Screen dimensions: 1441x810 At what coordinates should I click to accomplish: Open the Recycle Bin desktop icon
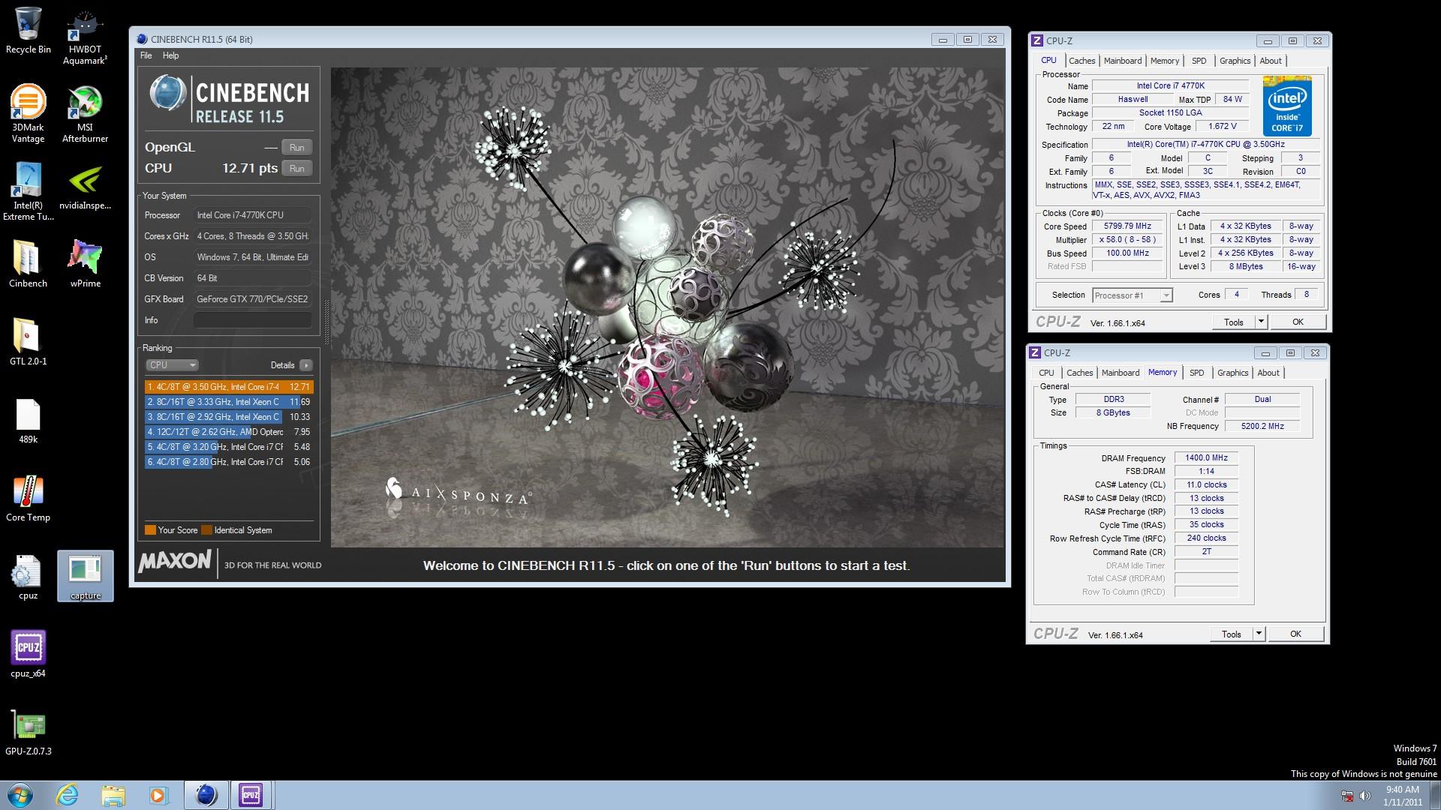[x=28, y=31]
